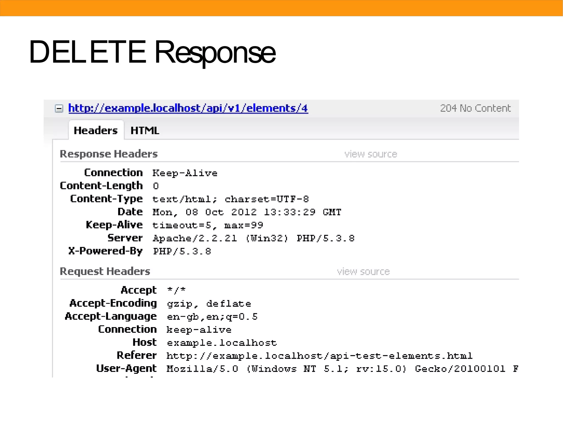Select the Request Headers section title
Viewport: 563px width, 422px height.
click(105, 272)
